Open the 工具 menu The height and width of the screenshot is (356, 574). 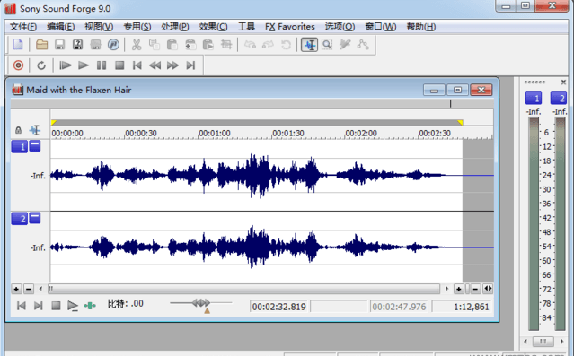[x=246, y=27]
